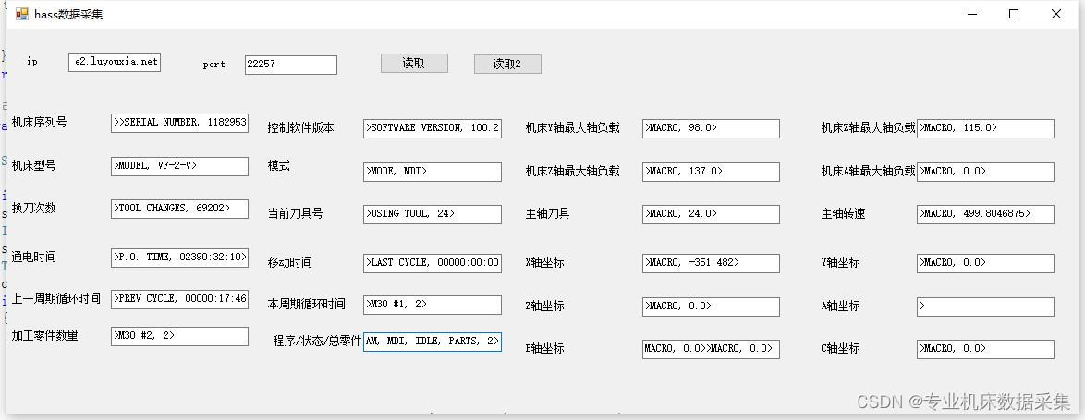
Task: Click the 当前刀具号 USING TOOL field
Action: tap(433, 214)
